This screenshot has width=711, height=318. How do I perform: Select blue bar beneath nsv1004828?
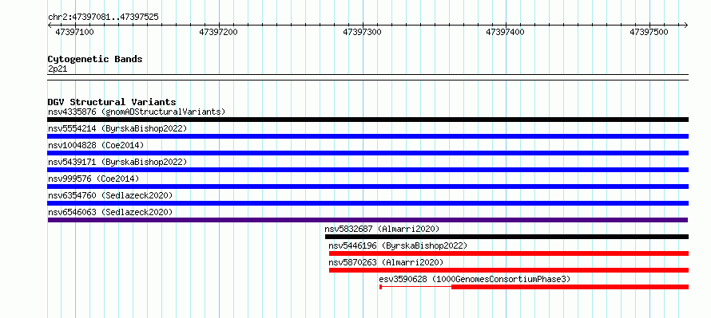[367, 153]
